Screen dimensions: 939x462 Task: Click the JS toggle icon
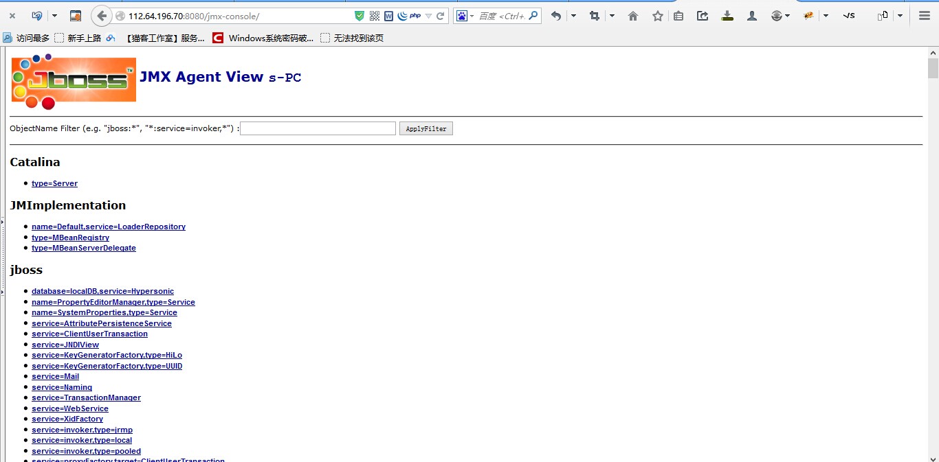pyautogui.click(x=849, y=16)
